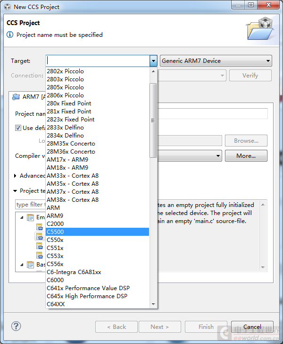Select C551x from list
The width and height of the screenshot is (283, 344).
click(x=98, y=248)
